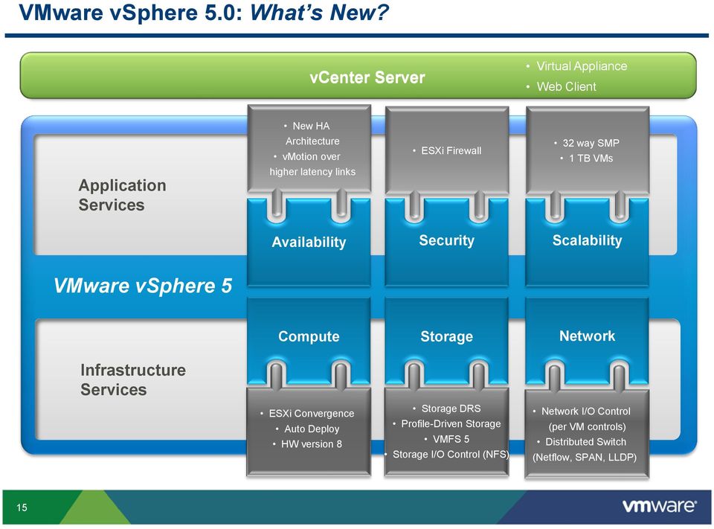The image size is (714, 529).
Task: Click "vMotion over higher latency links" text
Action: click(312, 164)
